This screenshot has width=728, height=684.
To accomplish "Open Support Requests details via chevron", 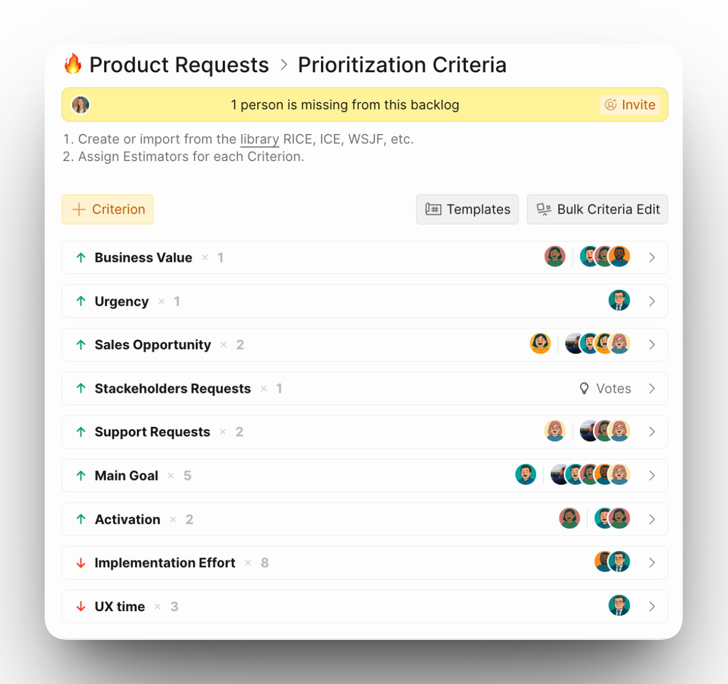I will pyautogui.click(x=652, y=432).
